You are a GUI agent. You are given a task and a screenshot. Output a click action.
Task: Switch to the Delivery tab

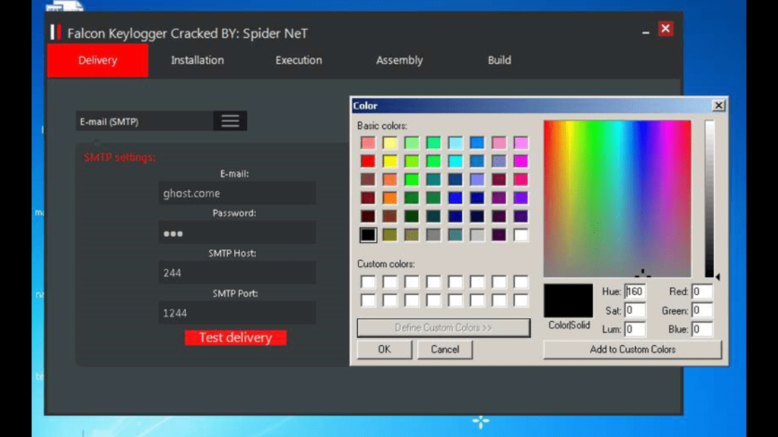(98, 61)
